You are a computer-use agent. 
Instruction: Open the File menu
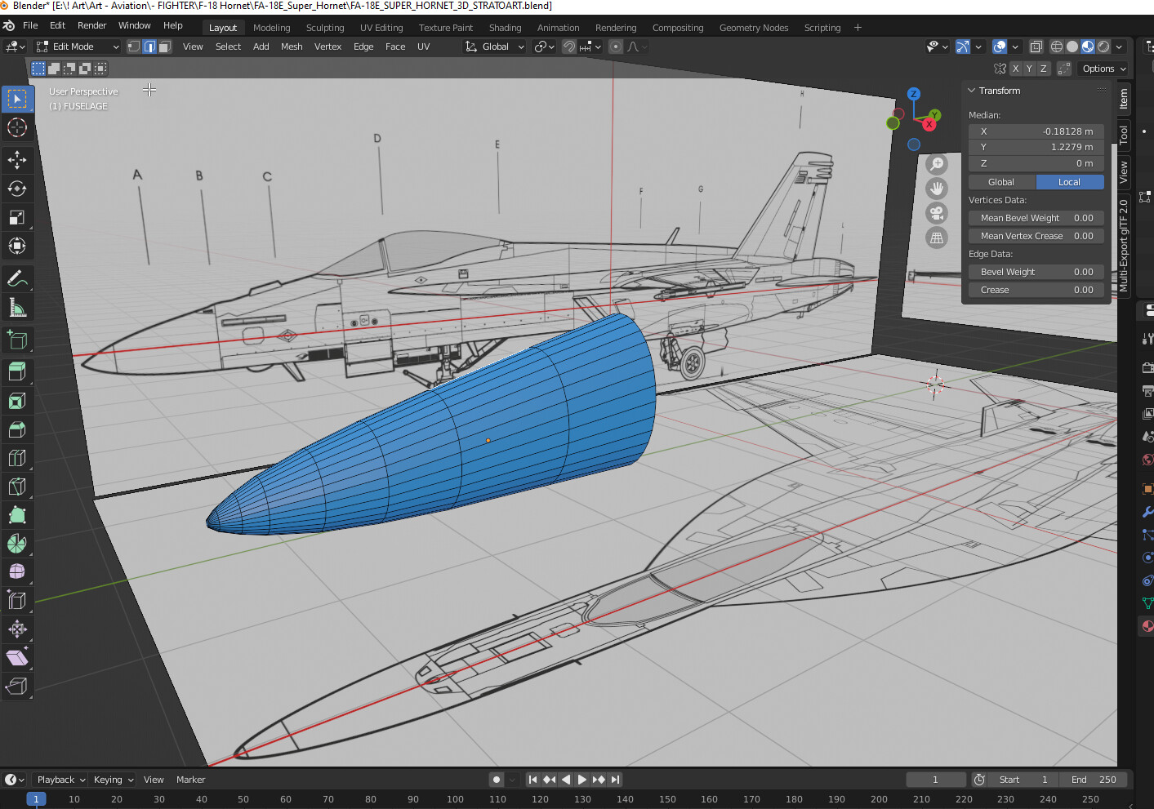click(x=30, y=25)
